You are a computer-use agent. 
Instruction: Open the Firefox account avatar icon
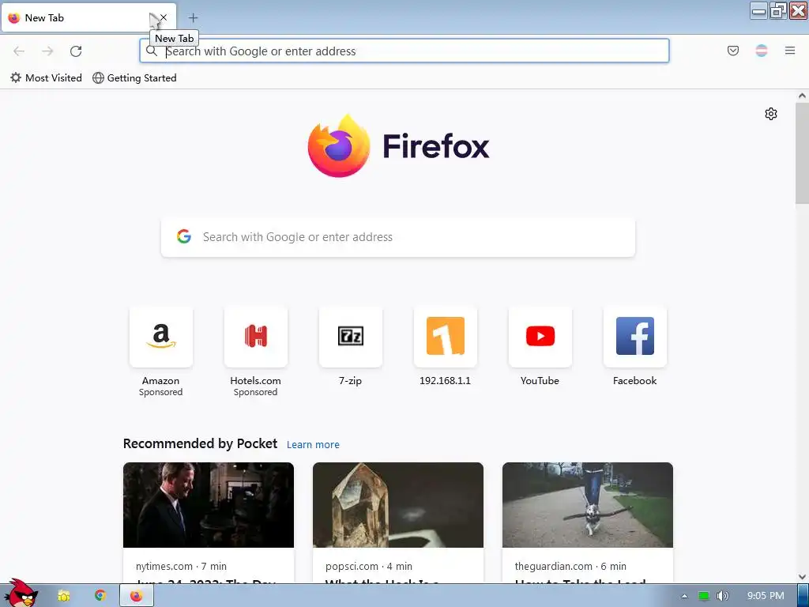point(762,51)
